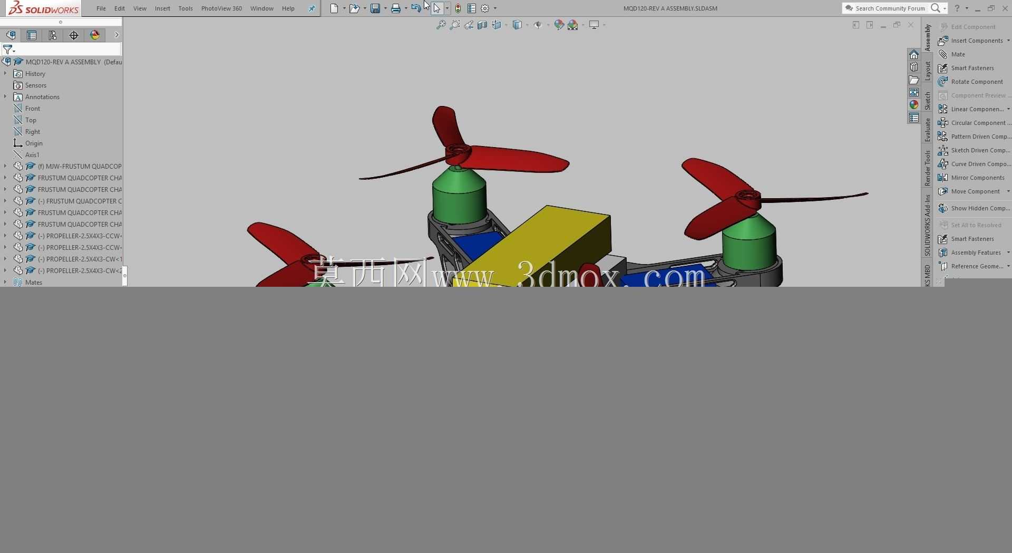Image resolution: width=1012 pixels, height=553 pixels.
Task: Open the Design Library icon
Action: (914, 67)
